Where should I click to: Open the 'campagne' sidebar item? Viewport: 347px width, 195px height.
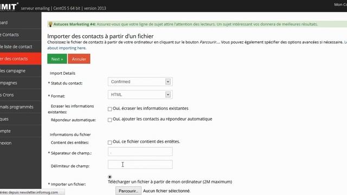point(21,71)
